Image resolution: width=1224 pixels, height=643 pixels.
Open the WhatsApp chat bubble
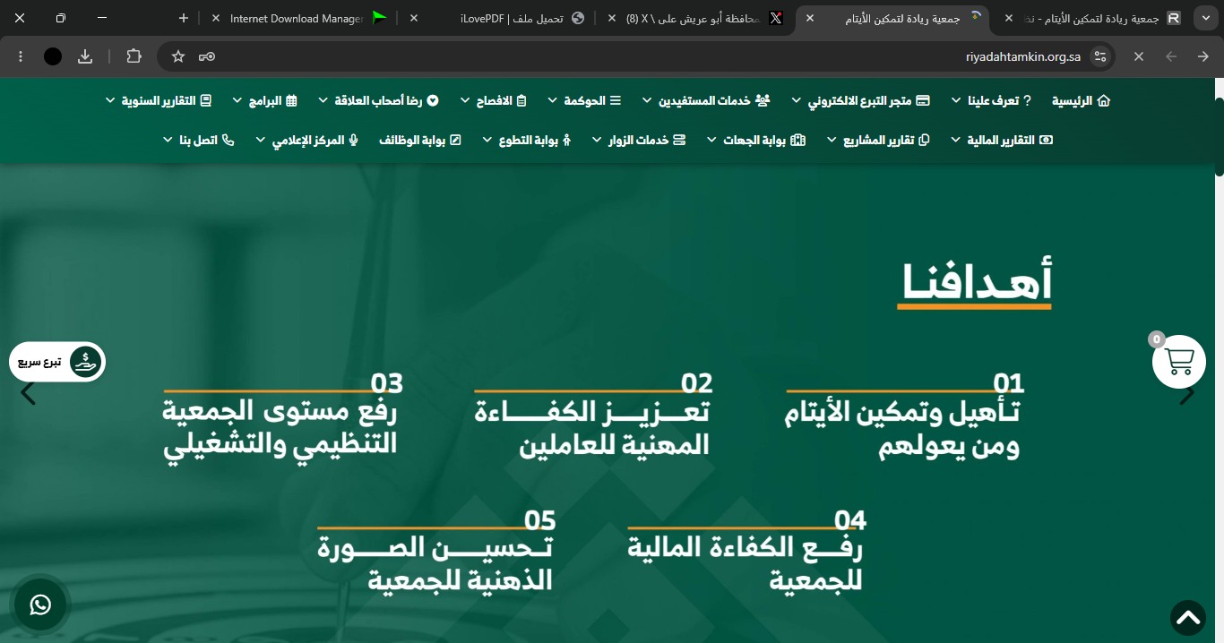(40, 604)
